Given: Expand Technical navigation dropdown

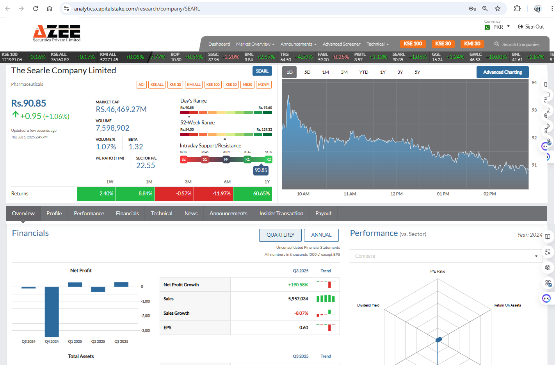Looking at the screenshot, I should [x=378, y=44].
